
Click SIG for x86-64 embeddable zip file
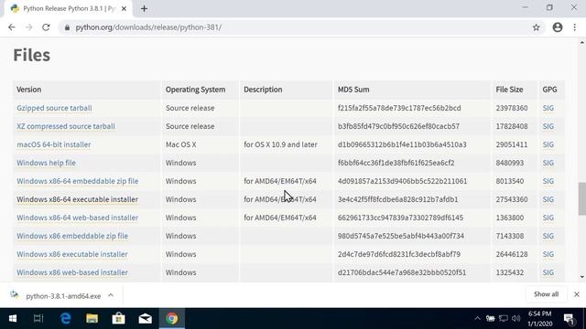coord(548,181)
